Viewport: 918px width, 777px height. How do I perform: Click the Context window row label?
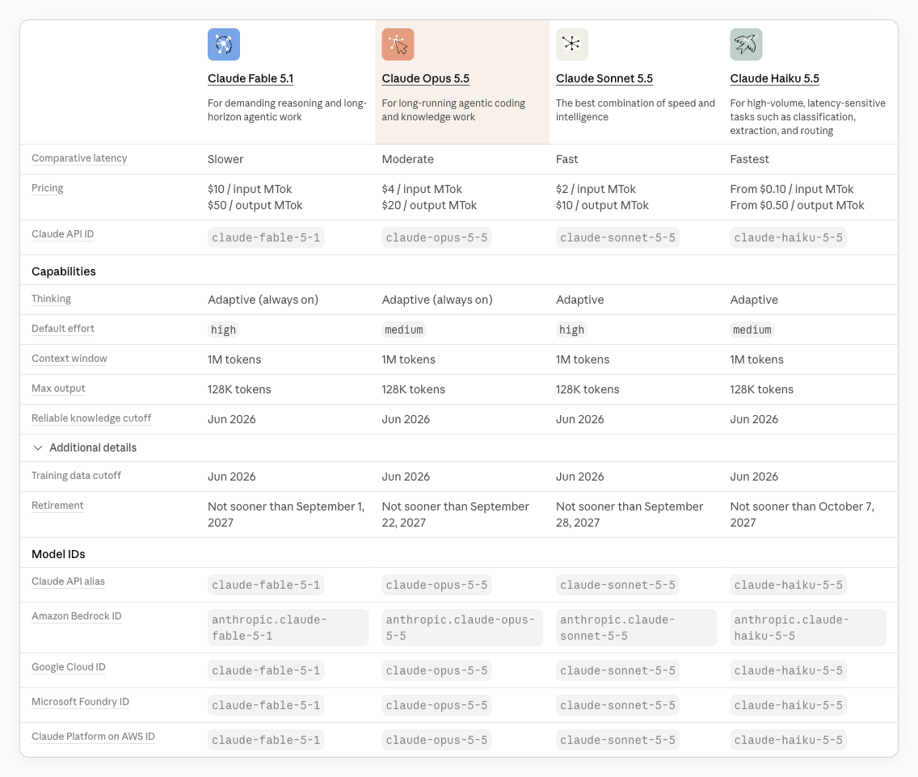(69, 358)
